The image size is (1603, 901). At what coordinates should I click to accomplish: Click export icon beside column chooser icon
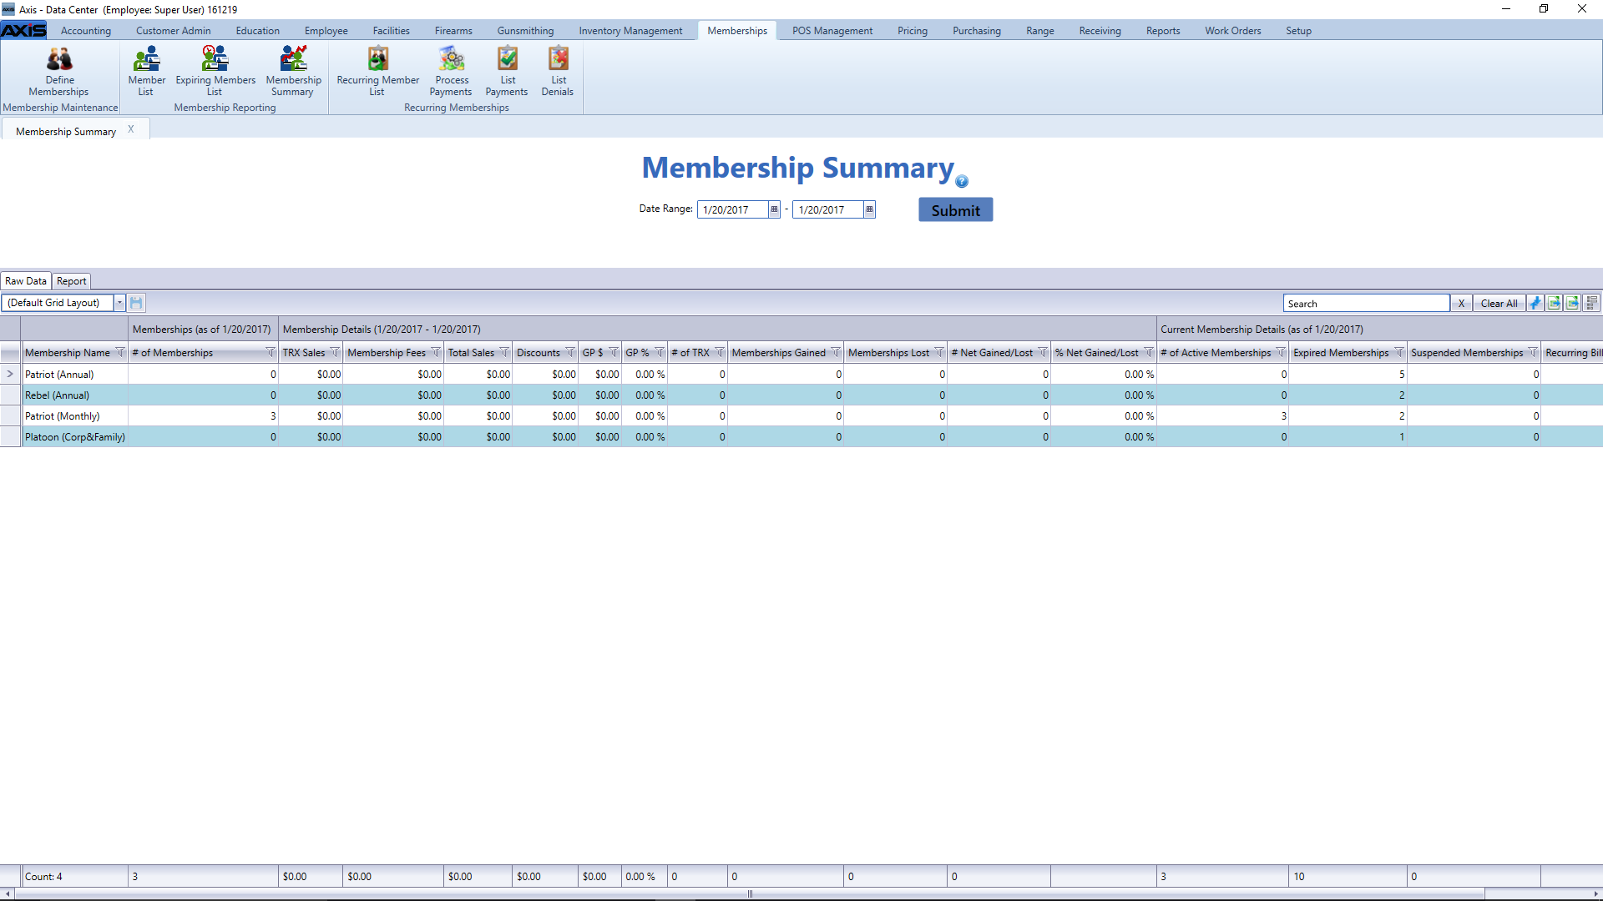(x=1573, y=303)
